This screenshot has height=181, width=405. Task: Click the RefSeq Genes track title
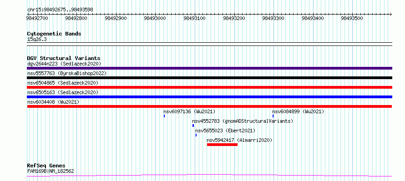[x=46, y=166]
